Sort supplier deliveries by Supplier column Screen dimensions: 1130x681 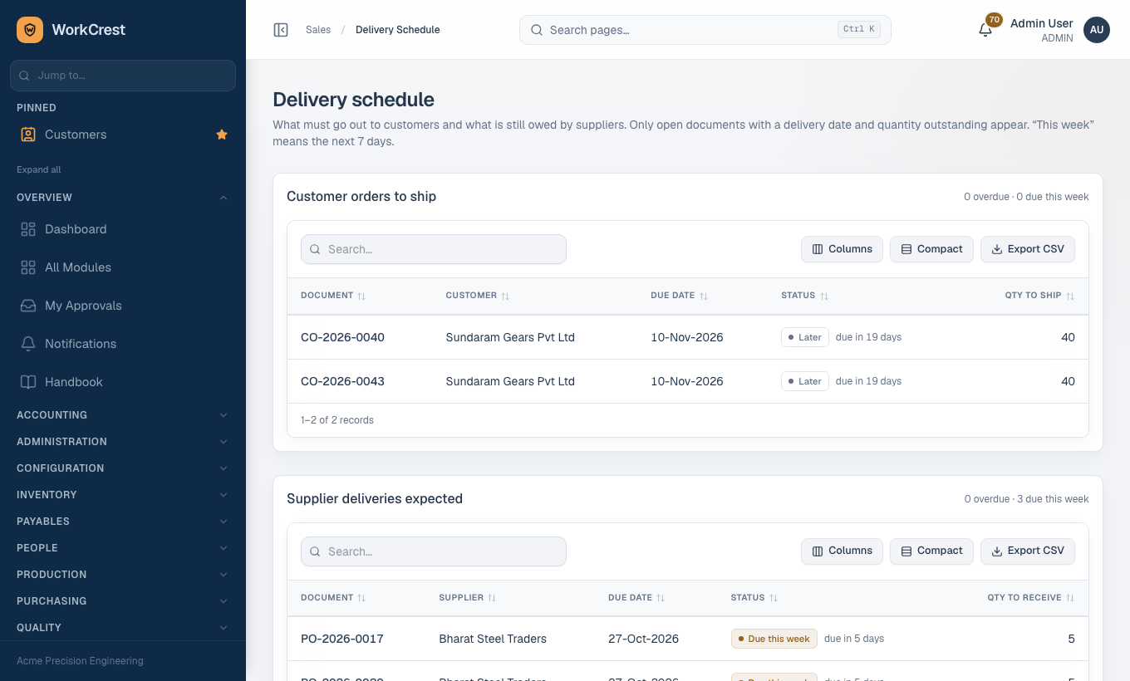(468, 598)
